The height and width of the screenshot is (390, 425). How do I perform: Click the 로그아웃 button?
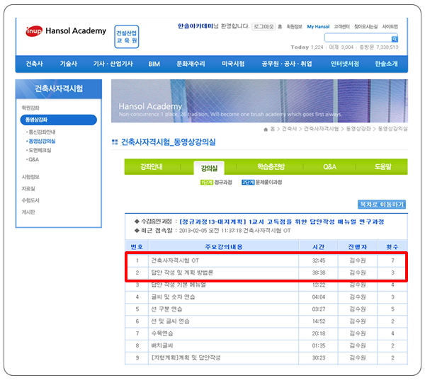263,26
